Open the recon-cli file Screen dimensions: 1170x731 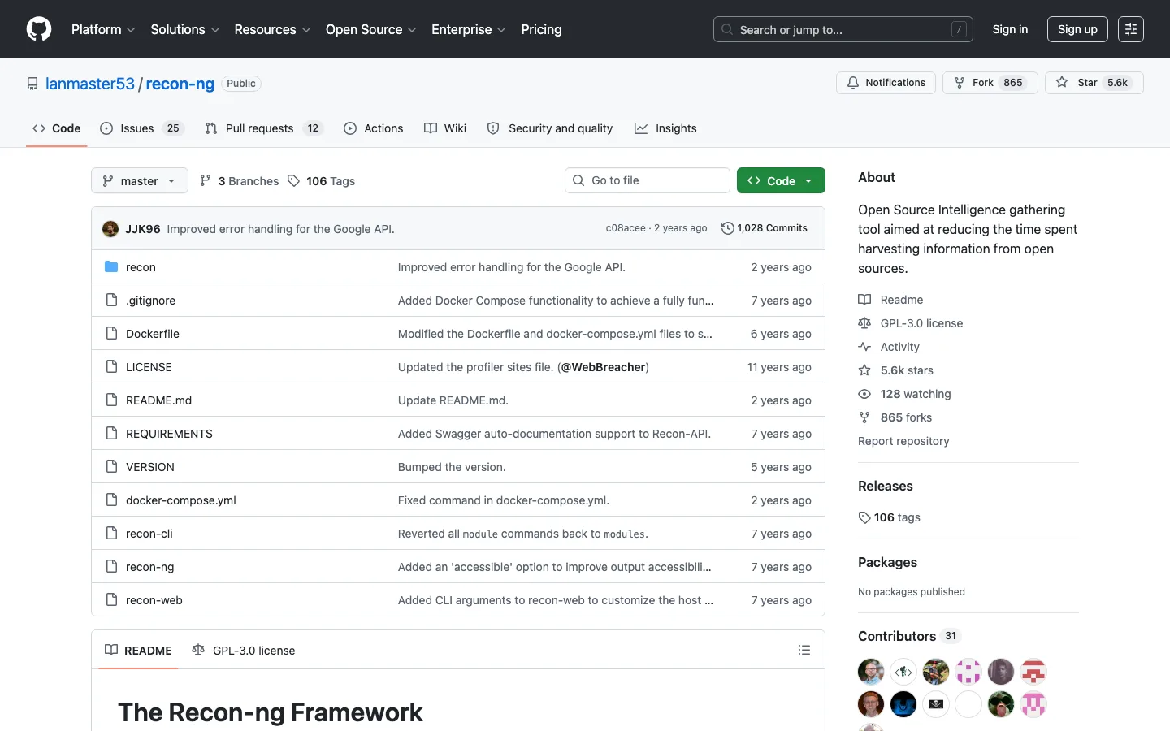pos(149,534)
